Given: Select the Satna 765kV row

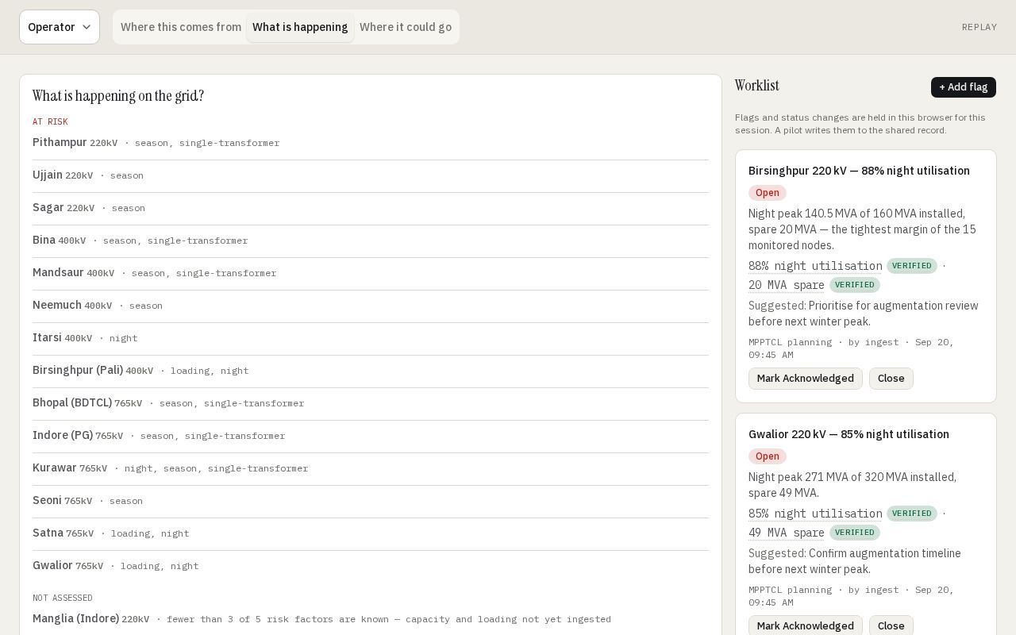Looking at the screenshot, I should click(371, 533).
